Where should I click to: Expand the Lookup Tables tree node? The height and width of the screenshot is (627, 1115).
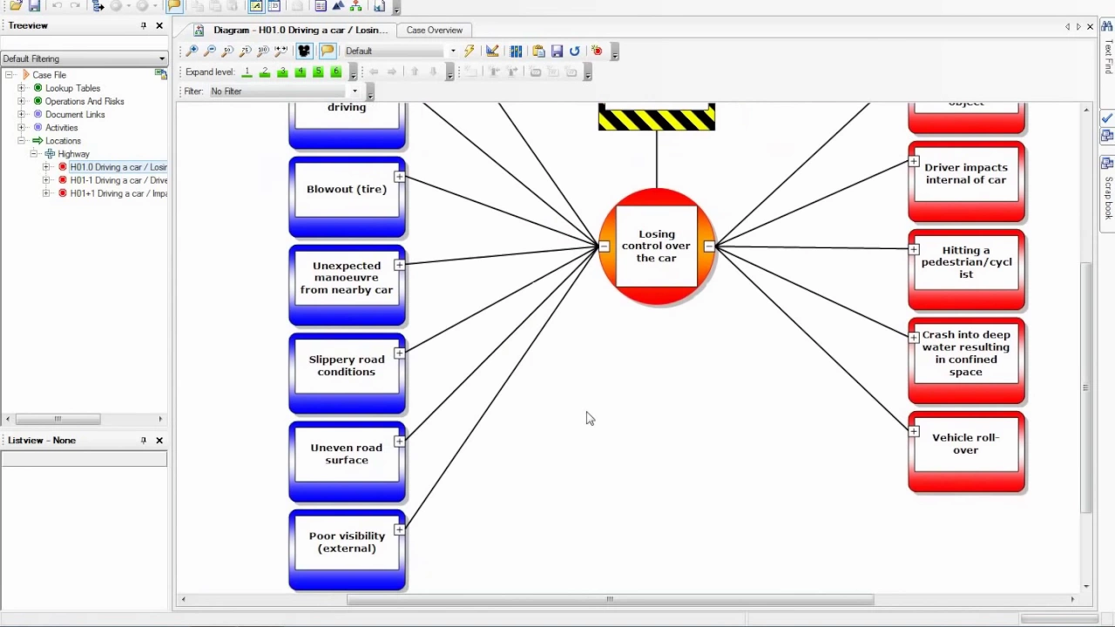[22, 89]
